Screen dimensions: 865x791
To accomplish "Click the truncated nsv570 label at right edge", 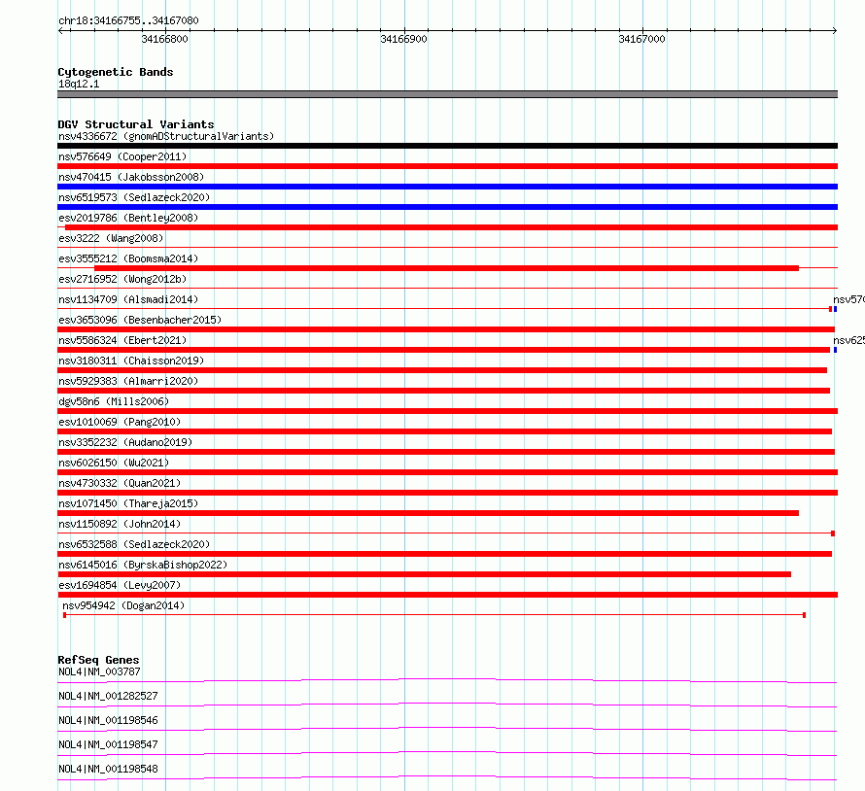I will click(x=848, y=299).
